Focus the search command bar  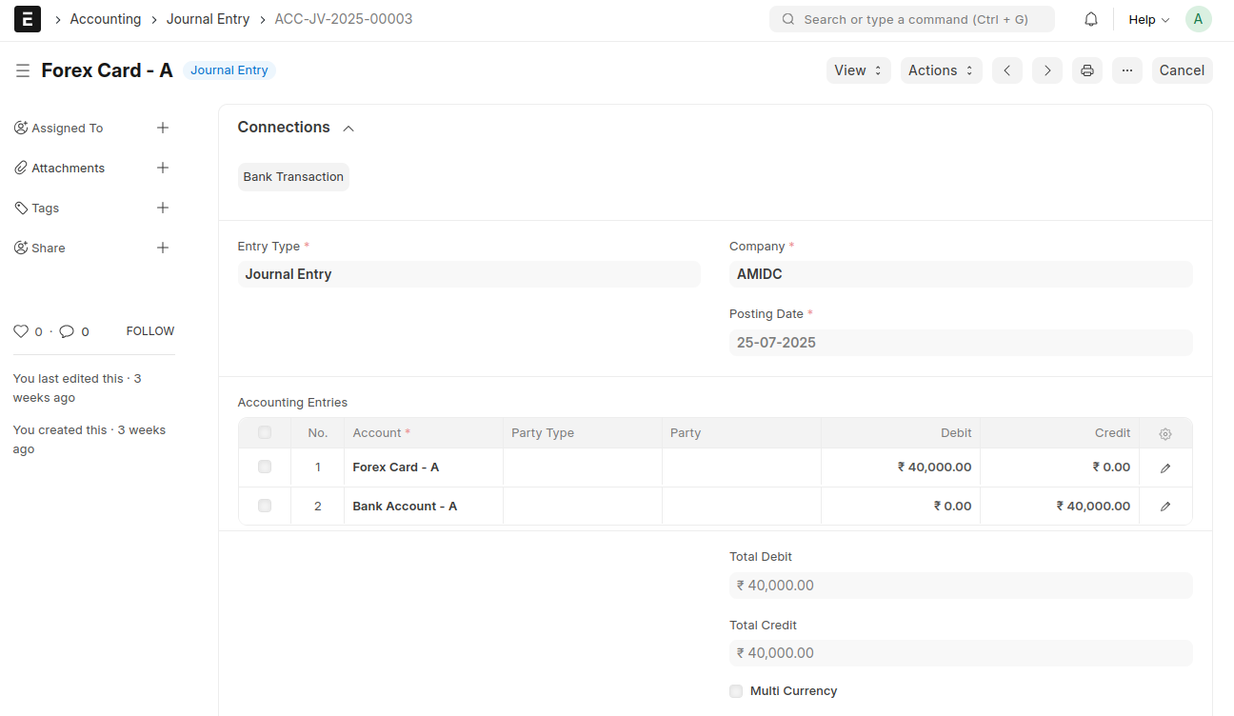(911, 19)
